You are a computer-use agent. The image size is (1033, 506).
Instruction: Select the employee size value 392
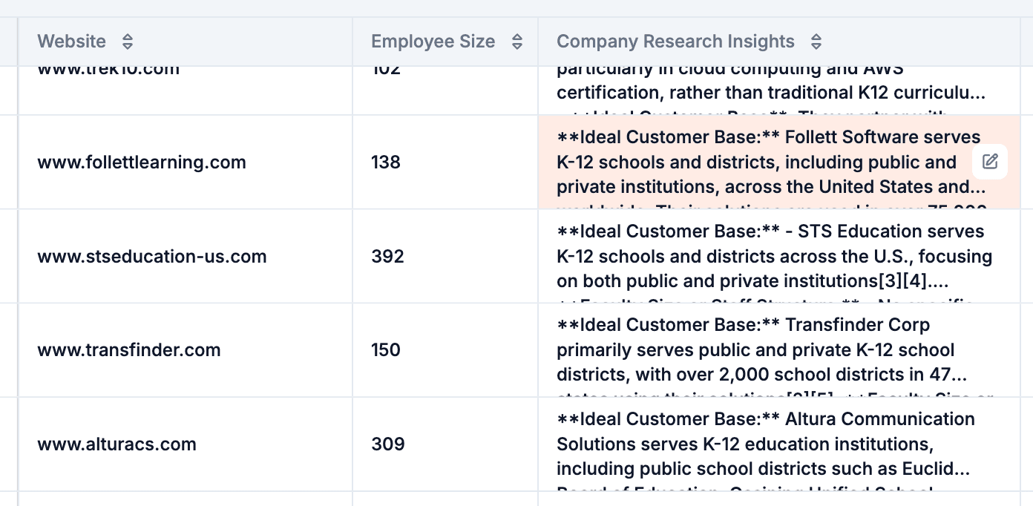click(x=388, y=257)
